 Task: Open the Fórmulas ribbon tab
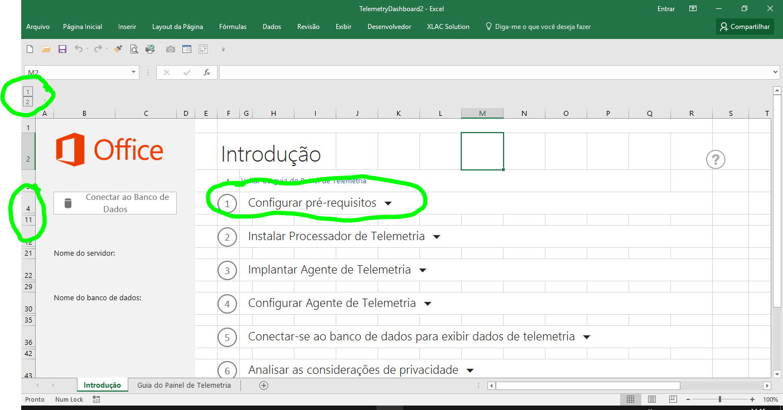click(x=233, y=27)
